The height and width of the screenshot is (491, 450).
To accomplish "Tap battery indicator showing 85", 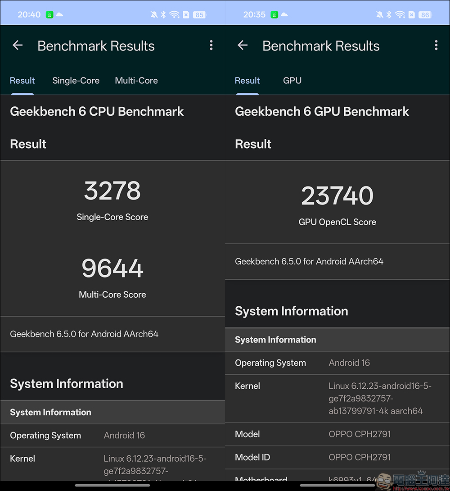I will [199, 15].
